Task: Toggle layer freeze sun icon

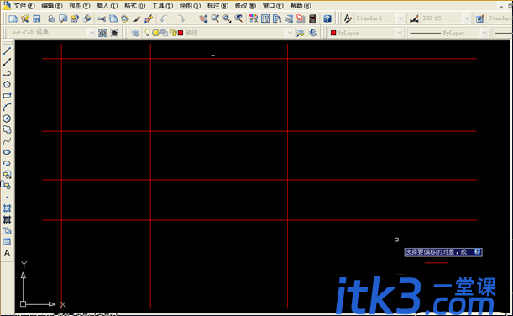Action: click(155, 33)
